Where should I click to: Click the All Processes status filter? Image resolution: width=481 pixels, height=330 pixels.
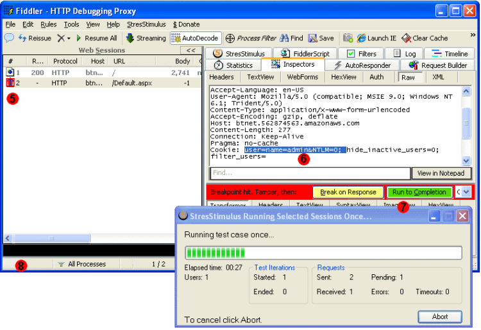[82, 264]
